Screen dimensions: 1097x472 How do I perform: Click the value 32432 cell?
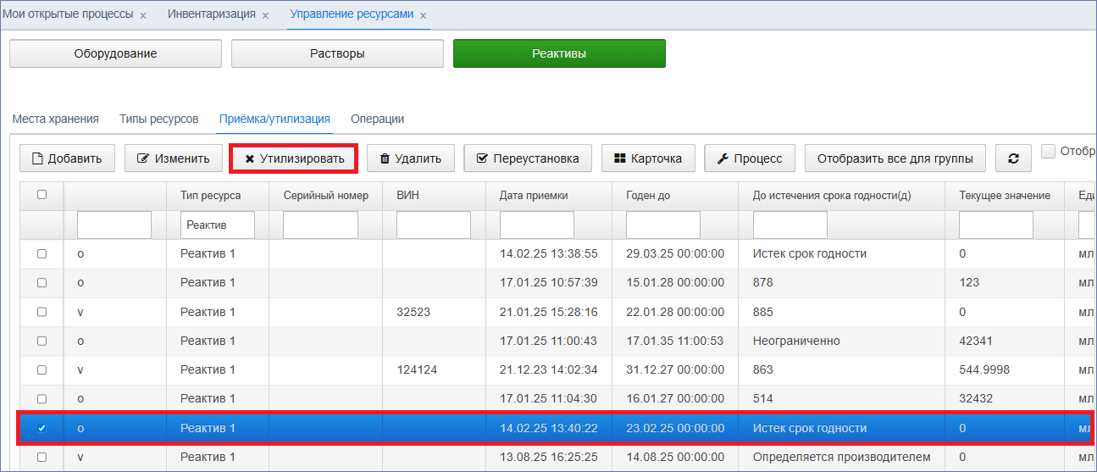pyautogui.click(x=1005, y=398)
